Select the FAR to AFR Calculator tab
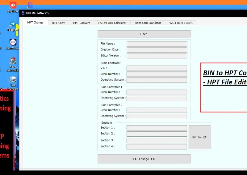Screen dimensions: 247x175 112,23
